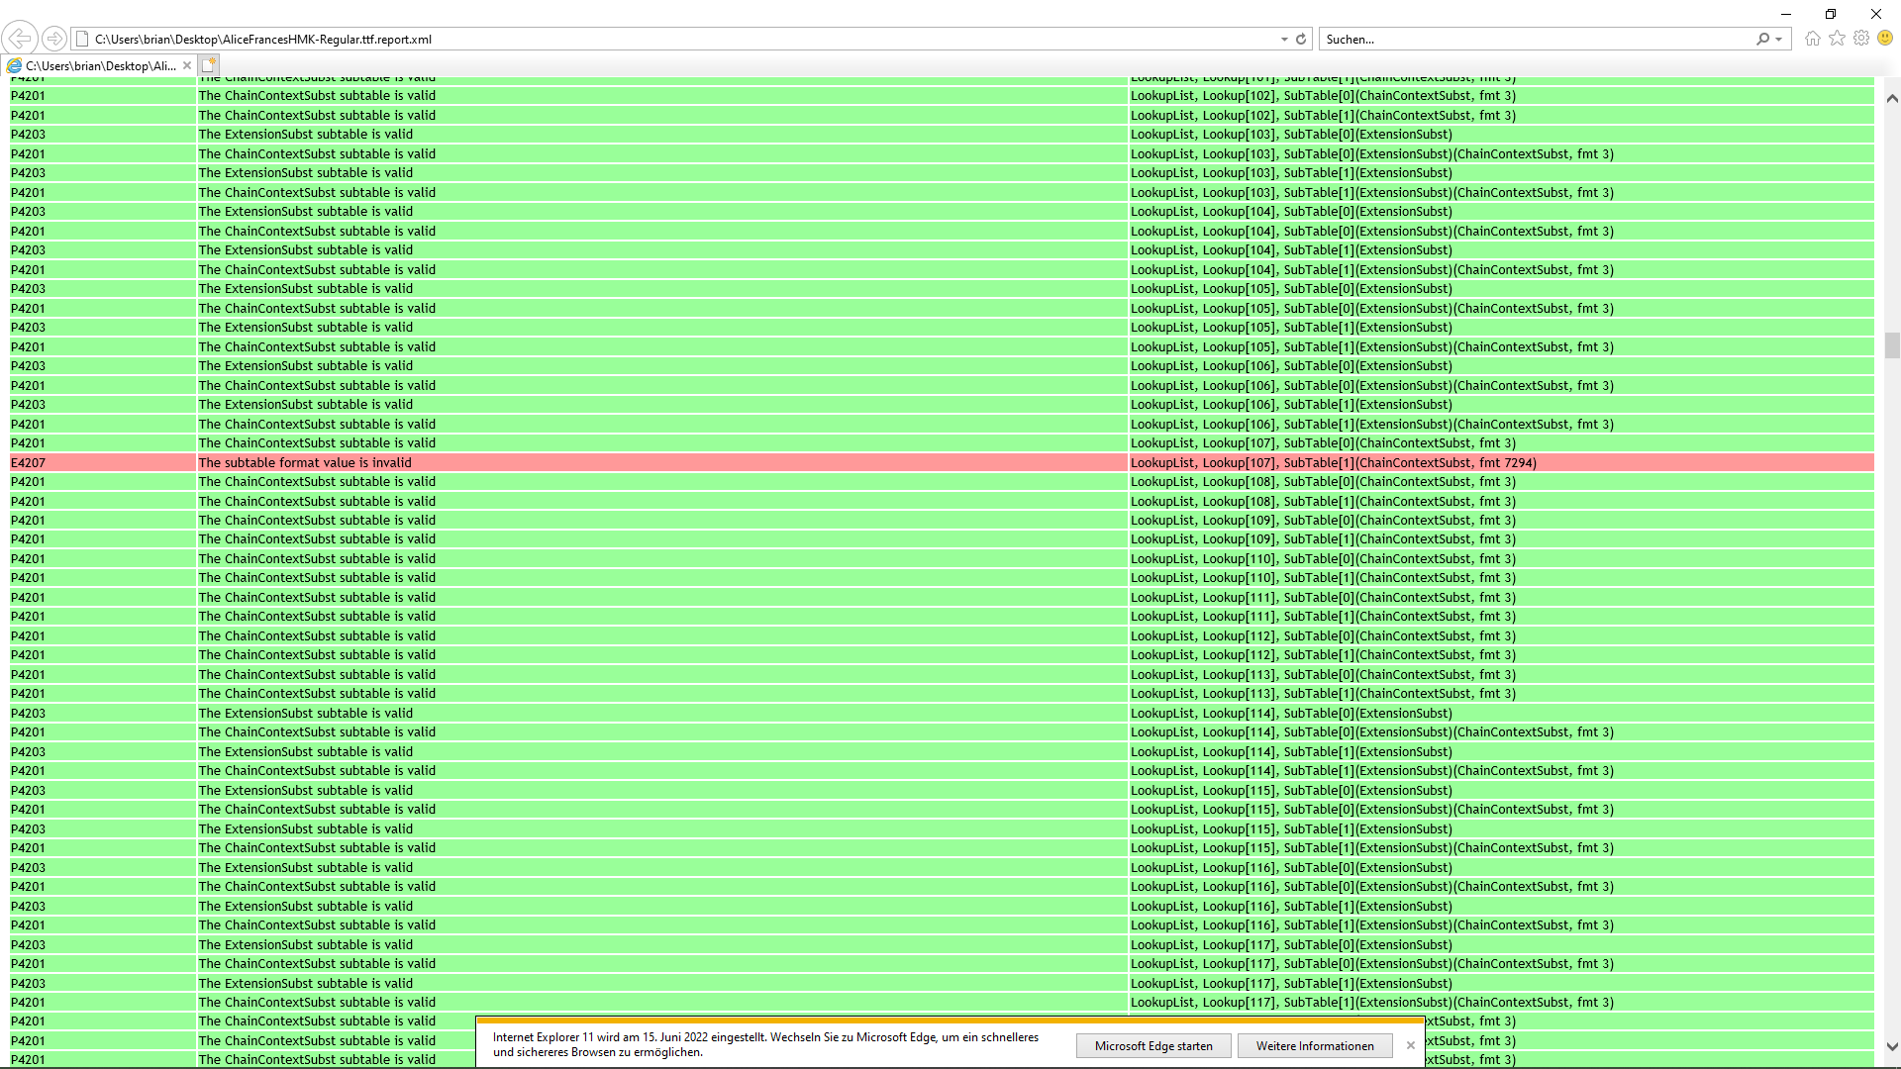Screen dimensions: 1901x1069
Task: Open Favorites with the star icon
Action: pyautogui.click(x=1837, y=39)
